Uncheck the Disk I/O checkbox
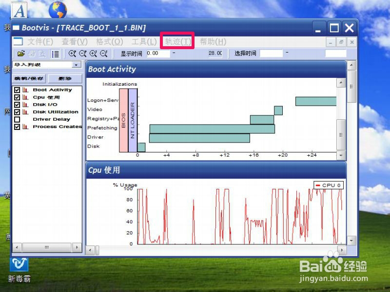Viewport: 390px width, 292px height. tap(17, 105)
